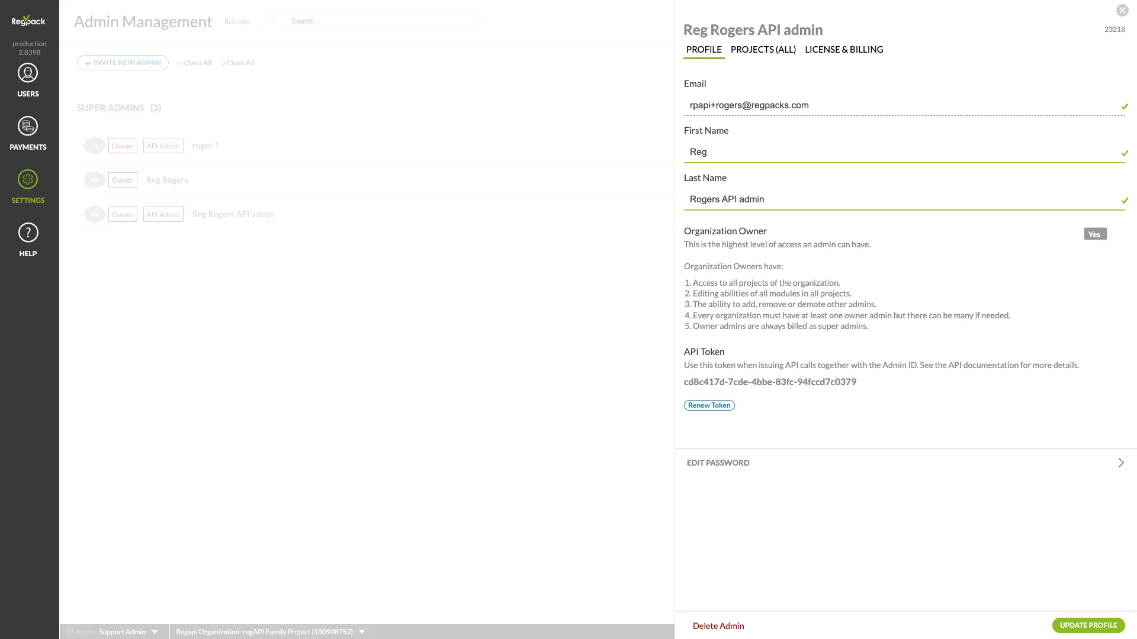This screenshot has height=639, width=1137.
Task: Open the Settings gear icon
Action: click(x=28, y=180)
